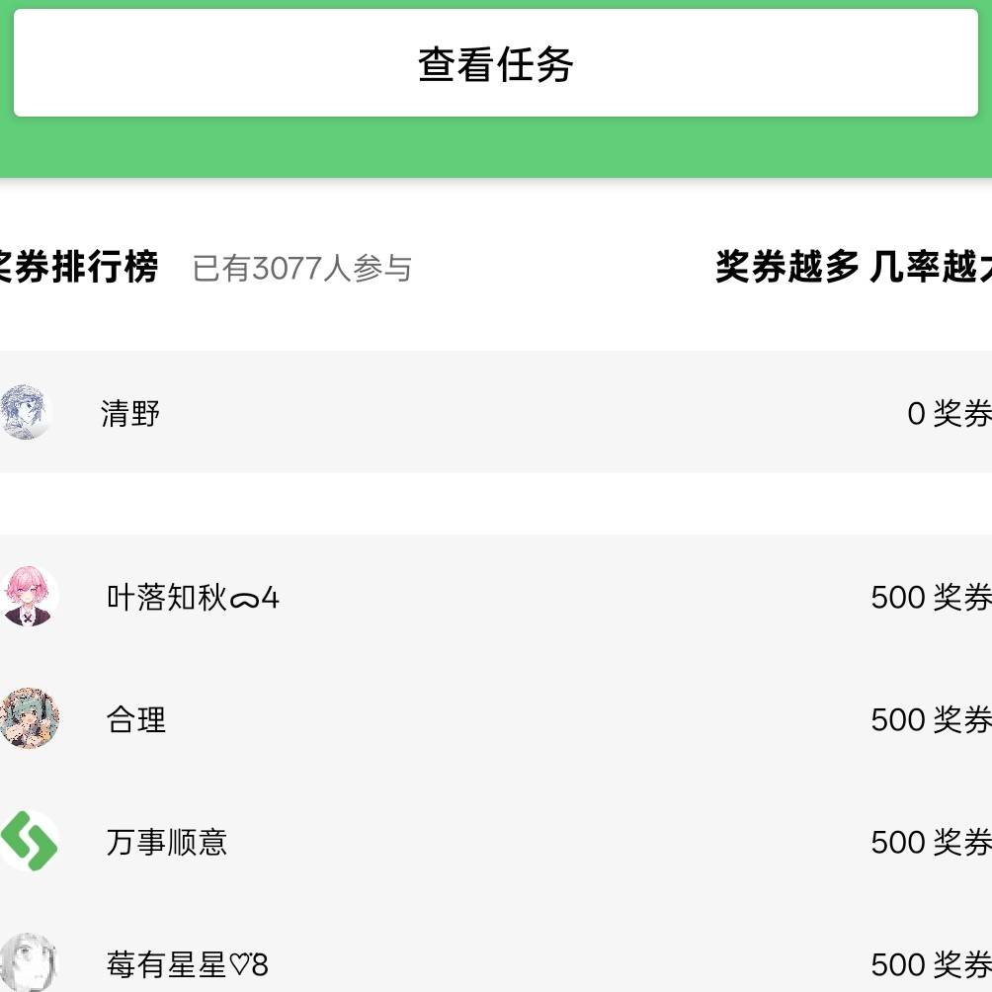Viewport: 992px width, 992px height.
Task: Tap 万事顺意's 500 奖券 count
Action: tap(931, 842)
